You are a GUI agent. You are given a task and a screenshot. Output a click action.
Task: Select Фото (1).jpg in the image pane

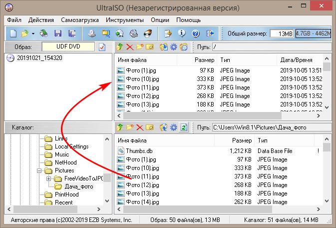click(x=141, y=70)
